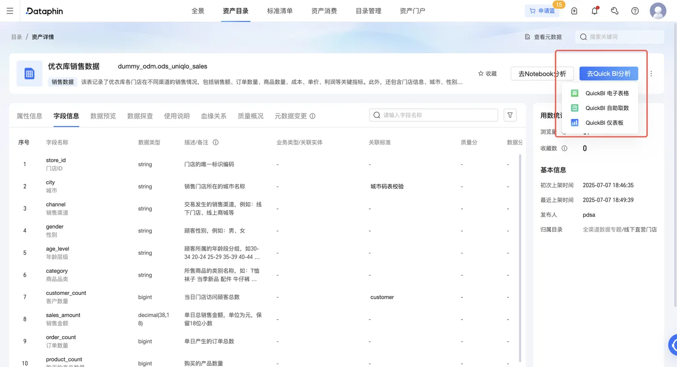Click the cart icon in 申请篮
The width and height of the screenshot is (677, 367).
(532, 11)
